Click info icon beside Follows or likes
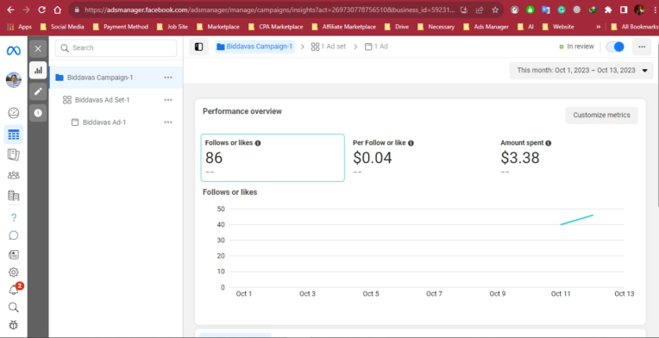 pos(258,143)
